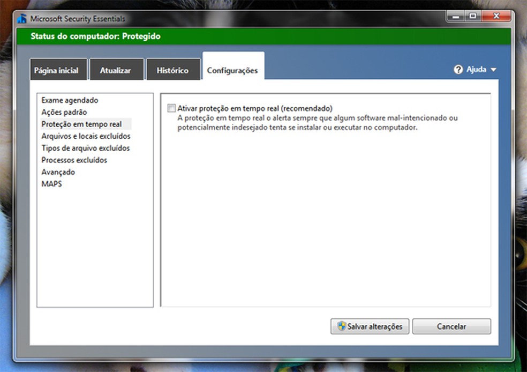Enable the Ativar proteção em tempo real checkbox
The image size is (527, 372).
click(x=171, y=108)
